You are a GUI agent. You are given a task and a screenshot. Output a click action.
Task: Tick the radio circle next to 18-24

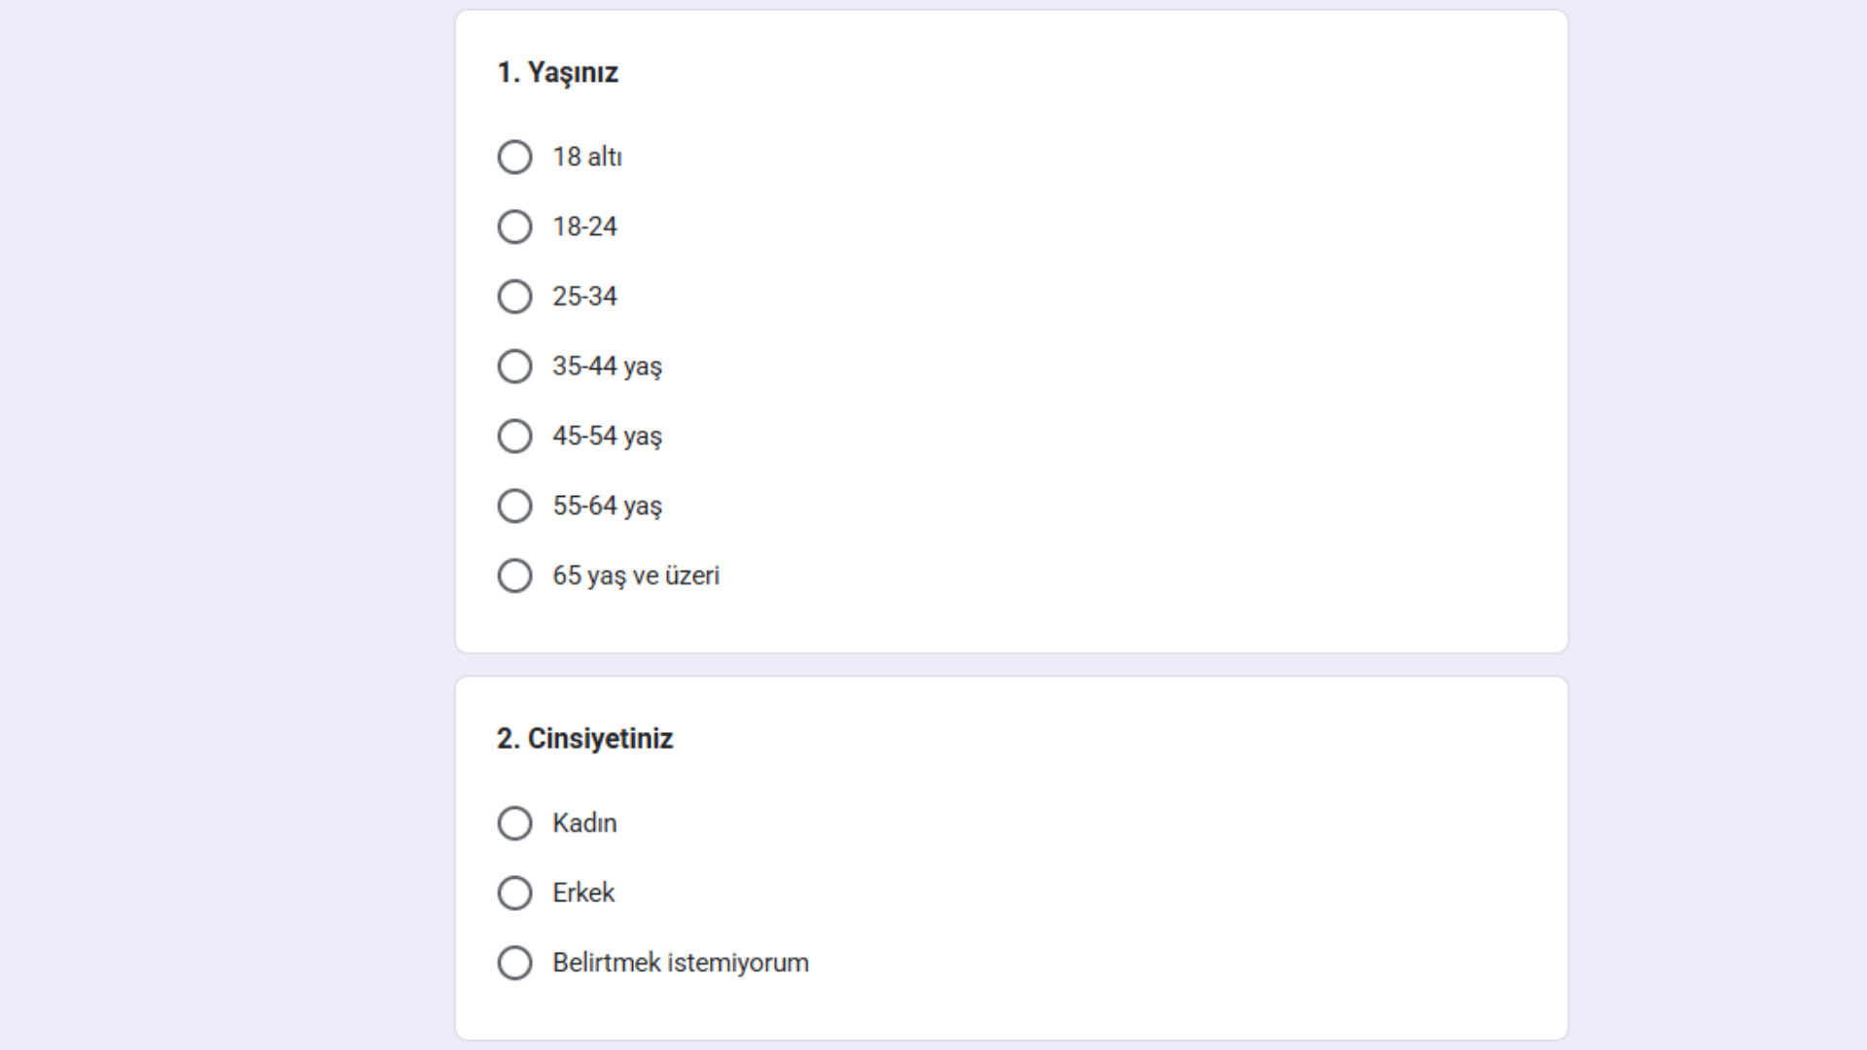click(x=514, y=227)
